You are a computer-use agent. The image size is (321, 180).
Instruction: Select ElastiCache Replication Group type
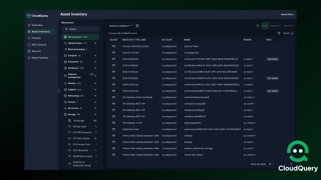(x=82, y=164)
